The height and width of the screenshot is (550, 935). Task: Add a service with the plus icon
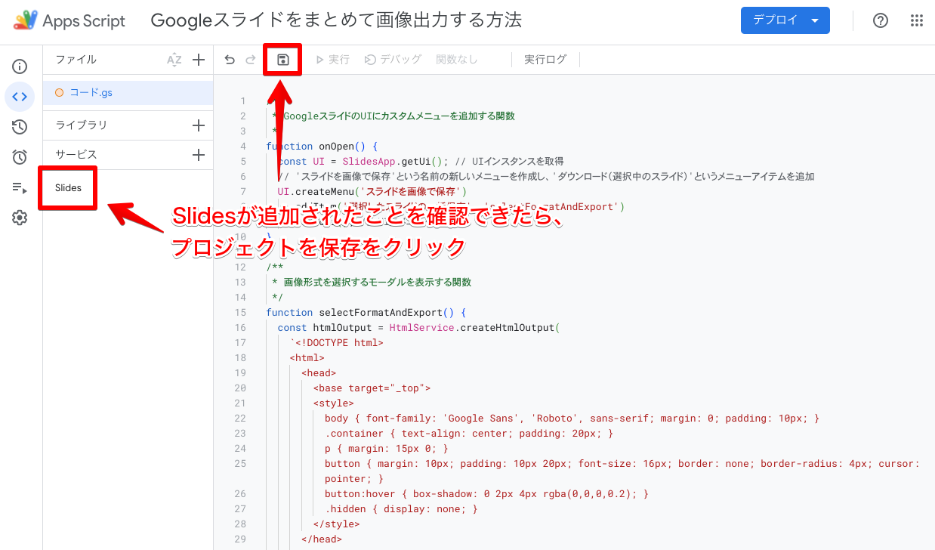point(199,155)
